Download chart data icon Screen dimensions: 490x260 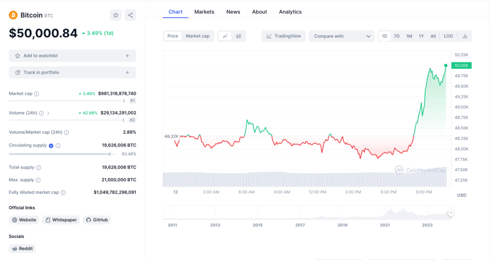tap(465, 36)
